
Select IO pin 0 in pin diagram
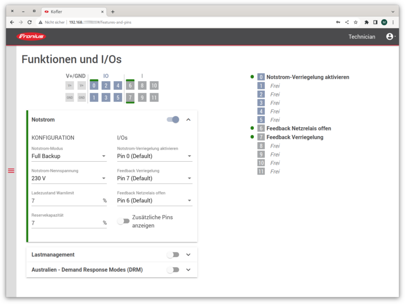point(94,85)
